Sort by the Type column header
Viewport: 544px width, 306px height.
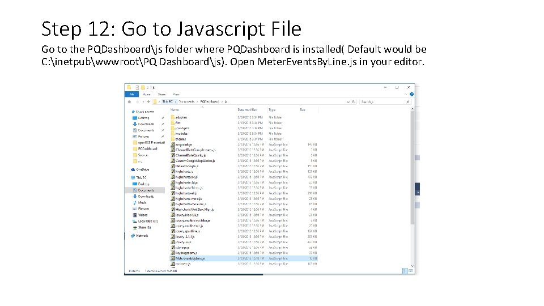pyautogui.click(x=271, y=109)
